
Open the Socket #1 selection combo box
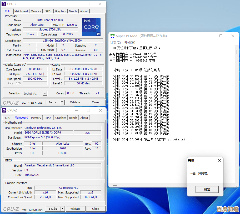[x=35, y=93]
